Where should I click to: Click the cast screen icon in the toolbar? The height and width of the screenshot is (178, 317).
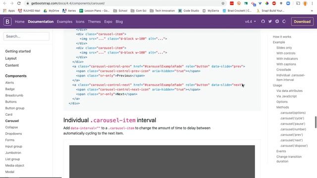point(298,3)
